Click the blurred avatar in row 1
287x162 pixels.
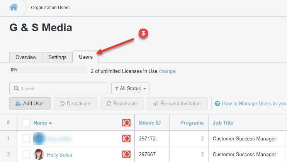point(39,138)
